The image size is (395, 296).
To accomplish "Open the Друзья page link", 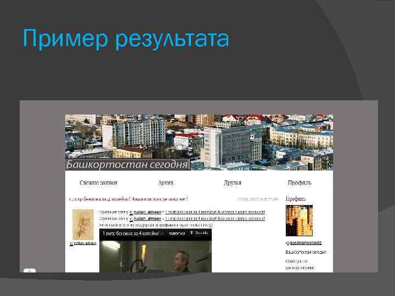I will 233,183.
